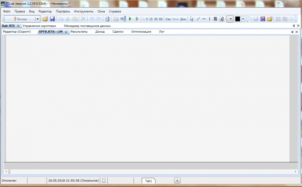Open the script block-diagram icon
Viewport: 302px width, 187px height.
(x=123, y=19)
